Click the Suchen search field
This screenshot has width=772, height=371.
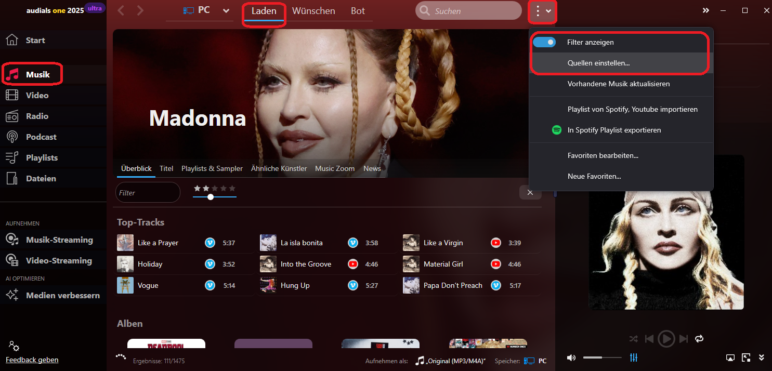tap(468, 10)
